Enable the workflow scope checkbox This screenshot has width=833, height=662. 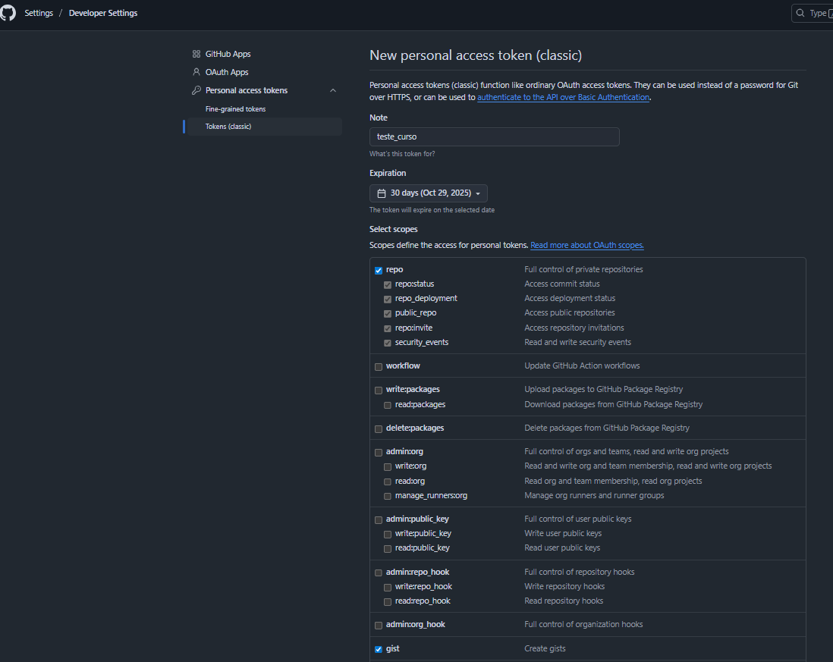pyautogui.click(x=379, y=366)
